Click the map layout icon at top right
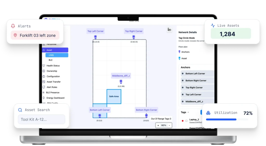Viewport: 266px width, 146px height. point(169,30)
